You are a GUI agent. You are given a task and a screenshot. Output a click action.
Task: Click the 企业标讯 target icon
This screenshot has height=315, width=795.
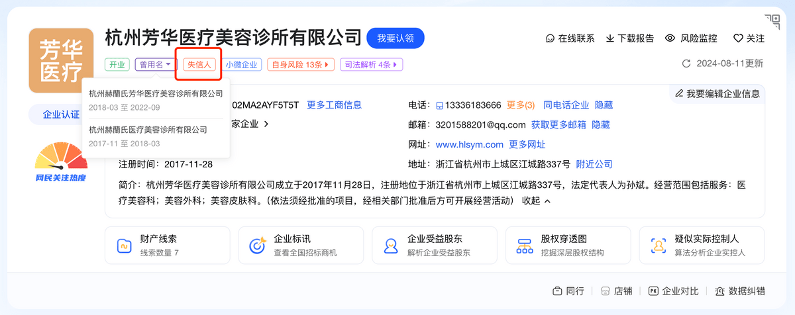tap(258, 246)
